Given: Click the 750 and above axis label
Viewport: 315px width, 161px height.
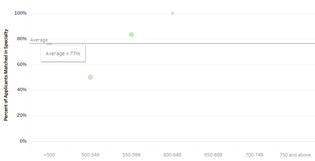Looking at the screenshot, I should (x=295, y=155).
